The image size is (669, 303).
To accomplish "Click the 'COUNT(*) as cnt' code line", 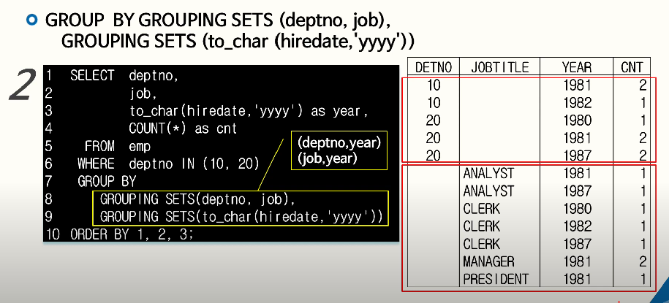I will (x=183, y=129).
